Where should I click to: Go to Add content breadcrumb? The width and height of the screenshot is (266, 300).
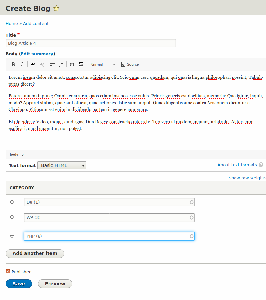36,23
